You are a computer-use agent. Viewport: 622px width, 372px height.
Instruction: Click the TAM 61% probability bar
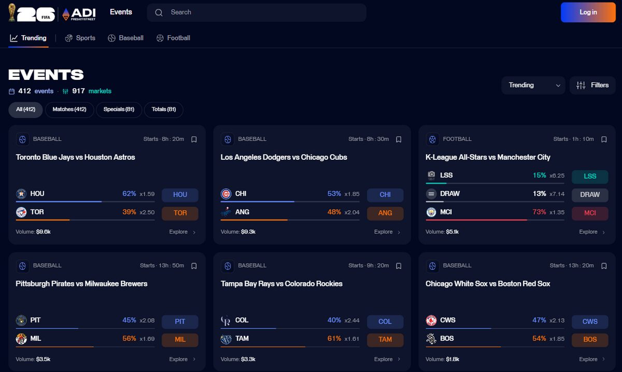pyautogui.click(x=290, y=347)
